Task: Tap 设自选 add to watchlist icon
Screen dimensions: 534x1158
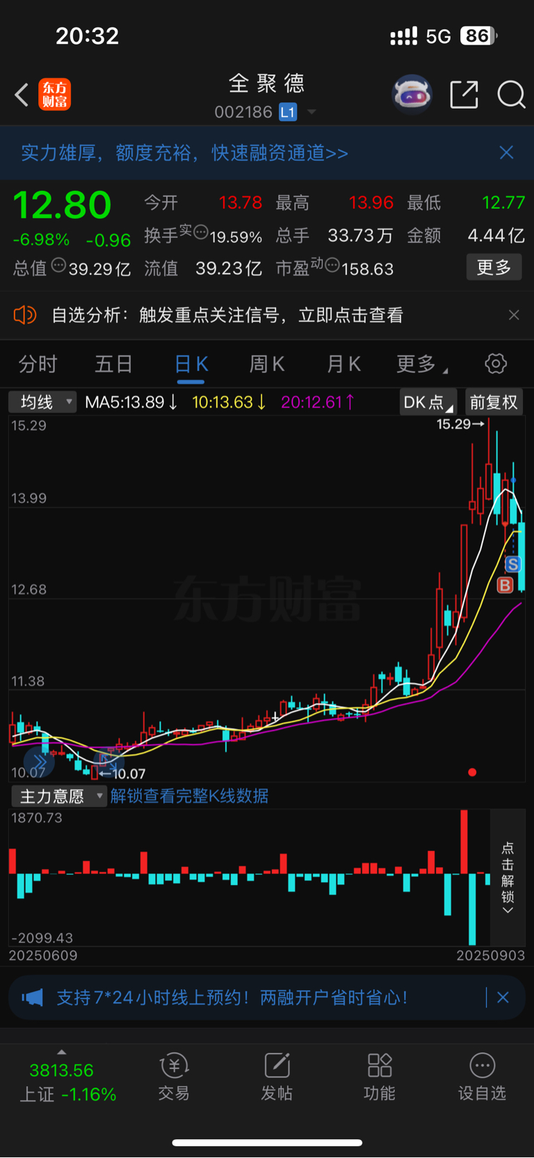Action: coord(482,1077)
